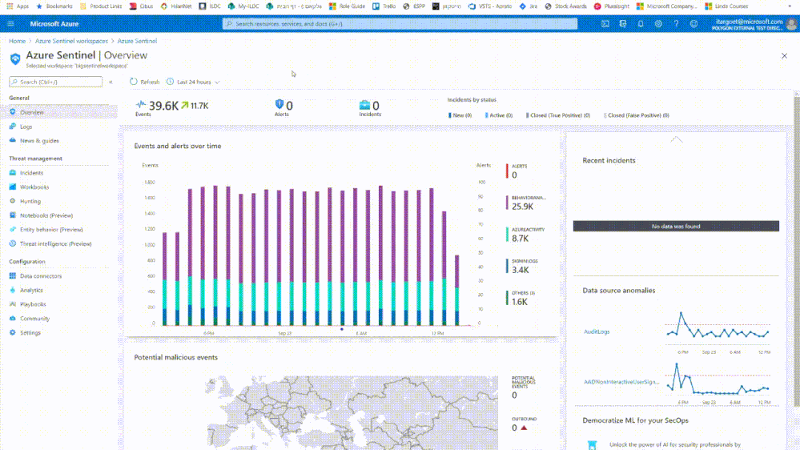Collapse the Recent incidents panel arrow
Screen dimensions: 800x450
[677, 139]
